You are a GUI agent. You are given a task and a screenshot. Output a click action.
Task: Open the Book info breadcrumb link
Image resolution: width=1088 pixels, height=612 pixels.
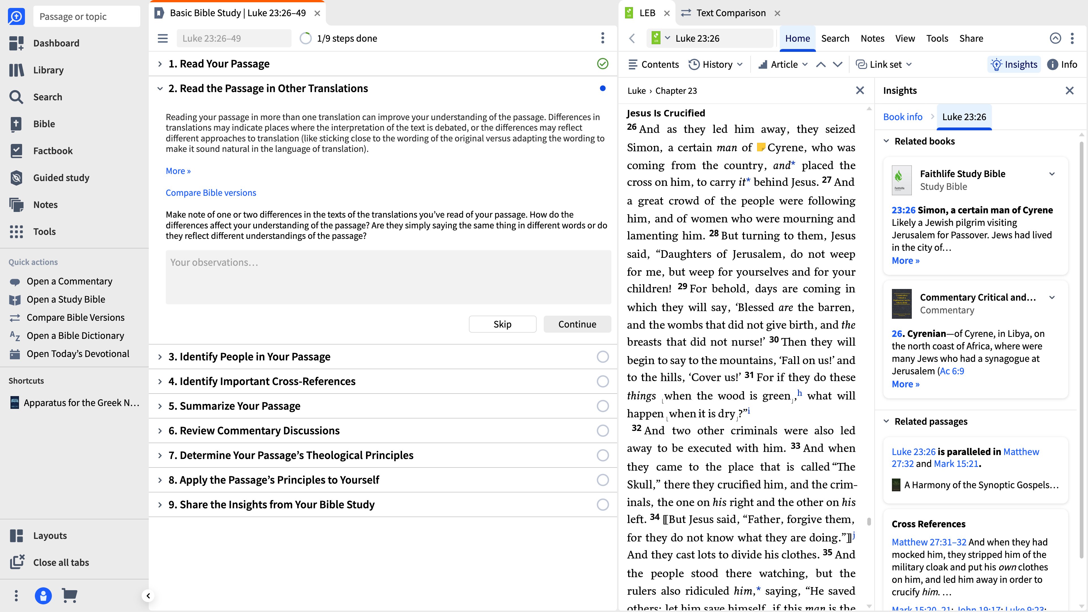click(x=903, y=117)
